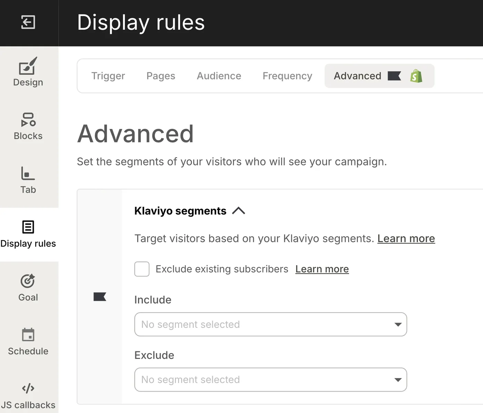Click the Advanced page heading
This screenshot has width=483, height=413.
tap(135, 134)
